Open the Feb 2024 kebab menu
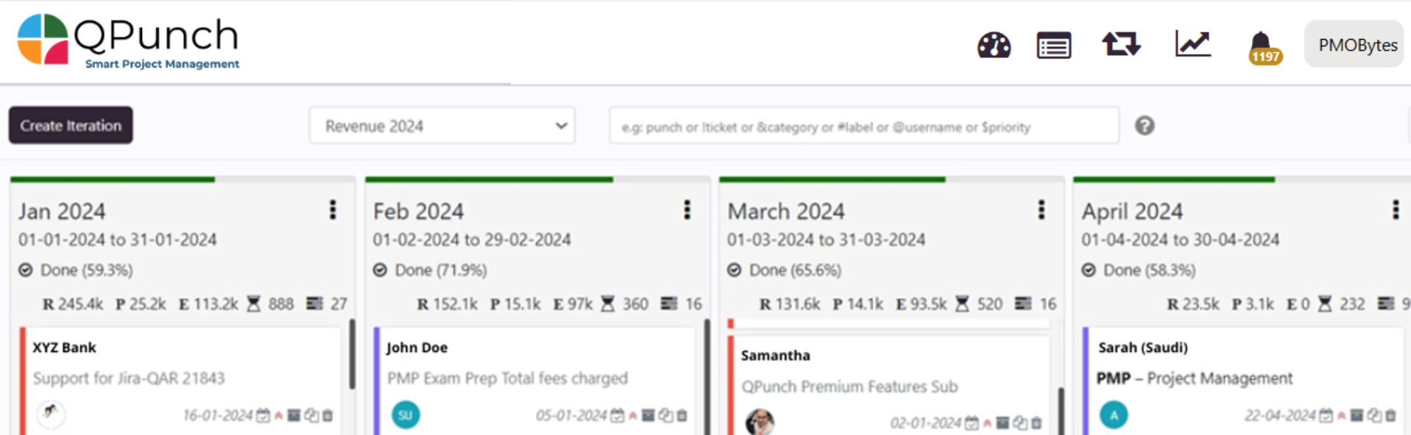1411x435 pixels. pos(687,210)
